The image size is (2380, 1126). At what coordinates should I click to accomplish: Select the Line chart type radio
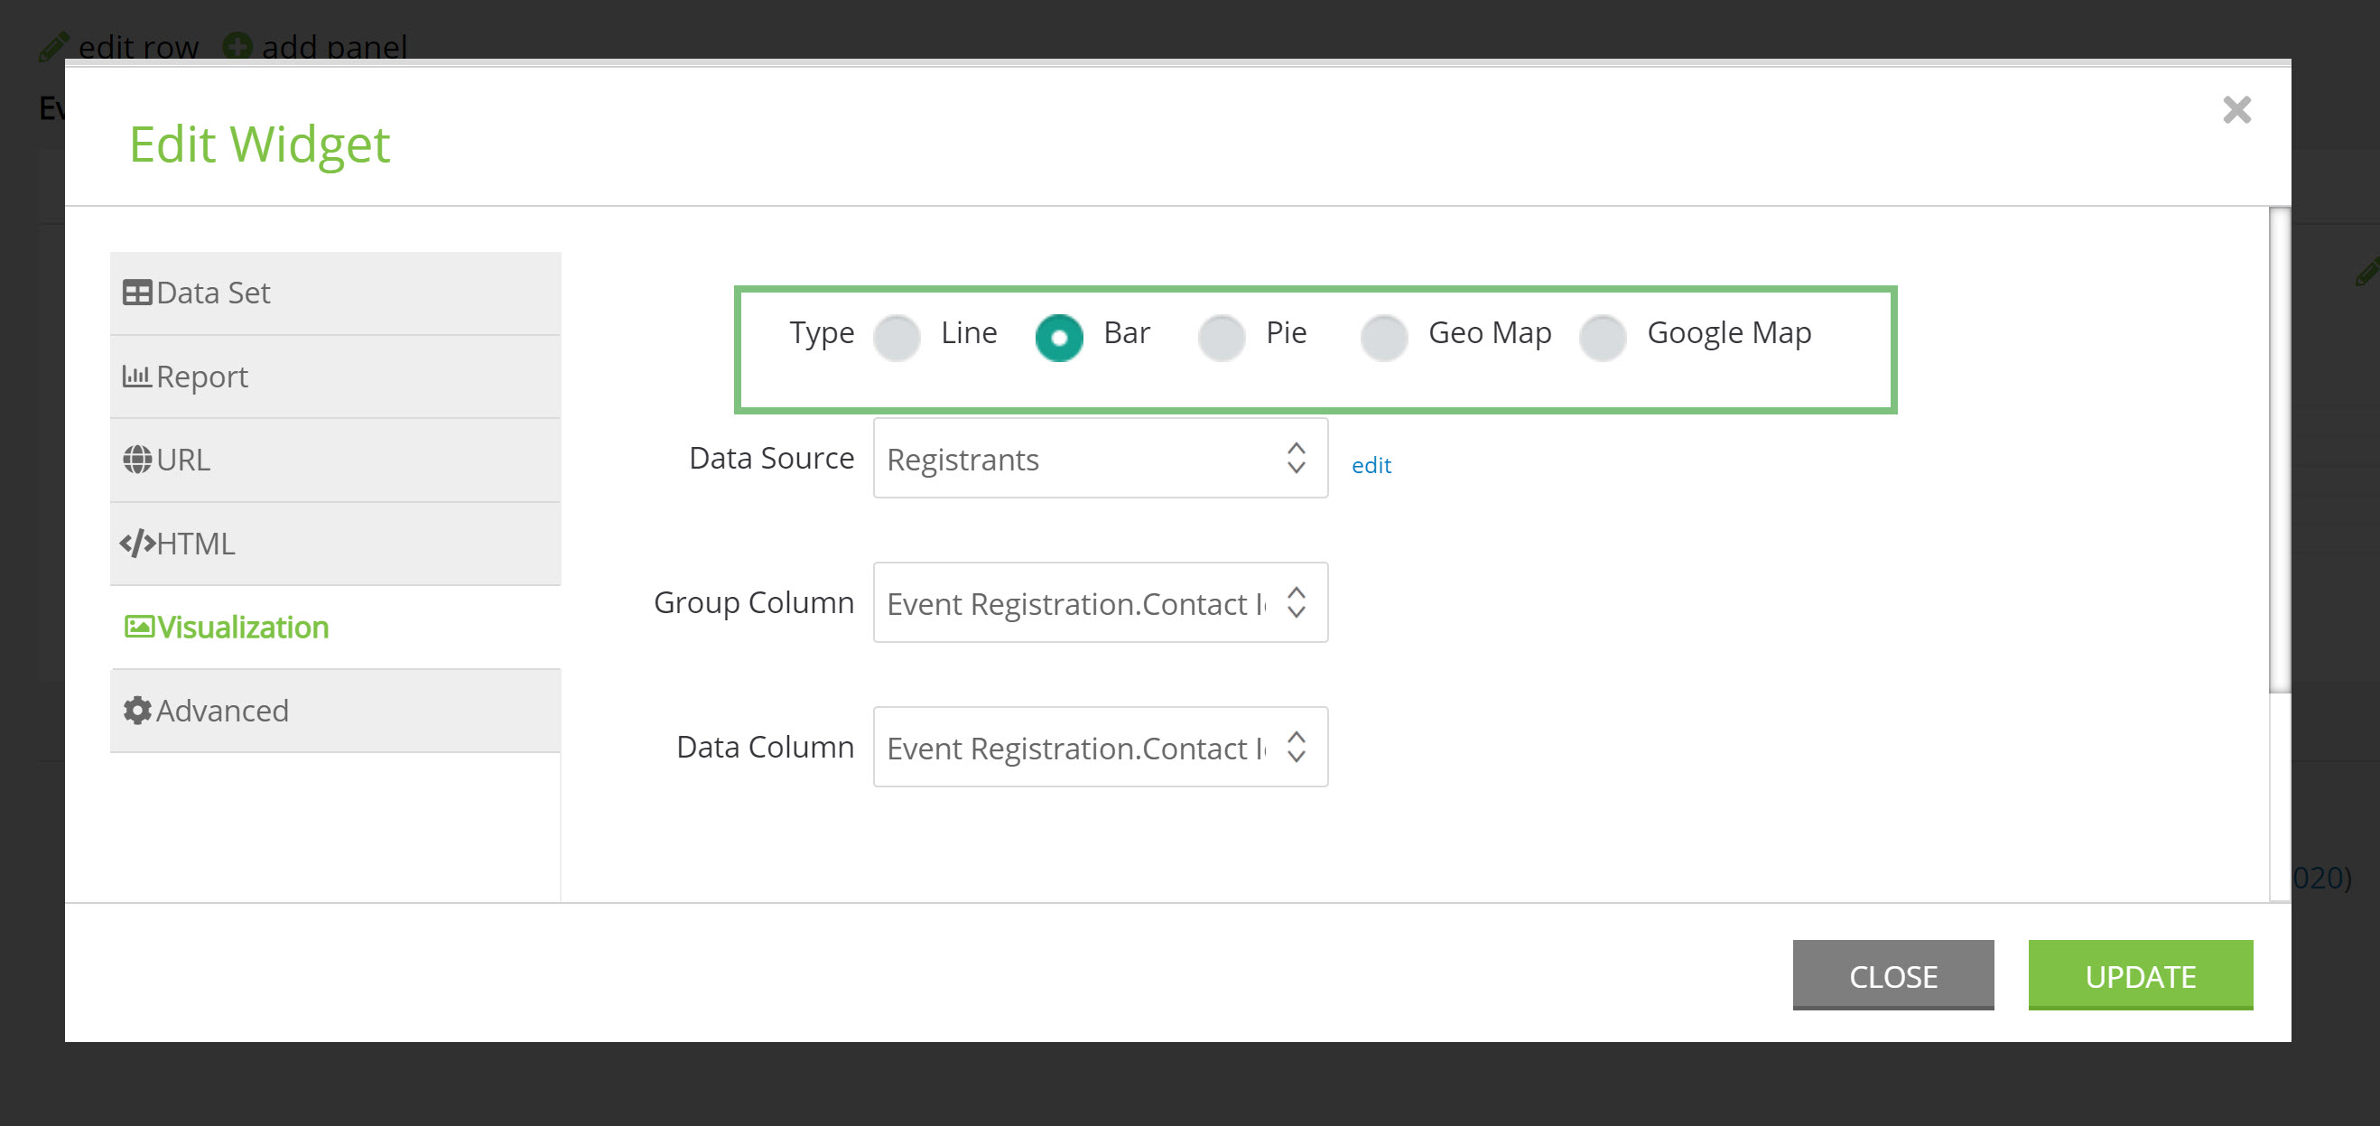[897, 337]
